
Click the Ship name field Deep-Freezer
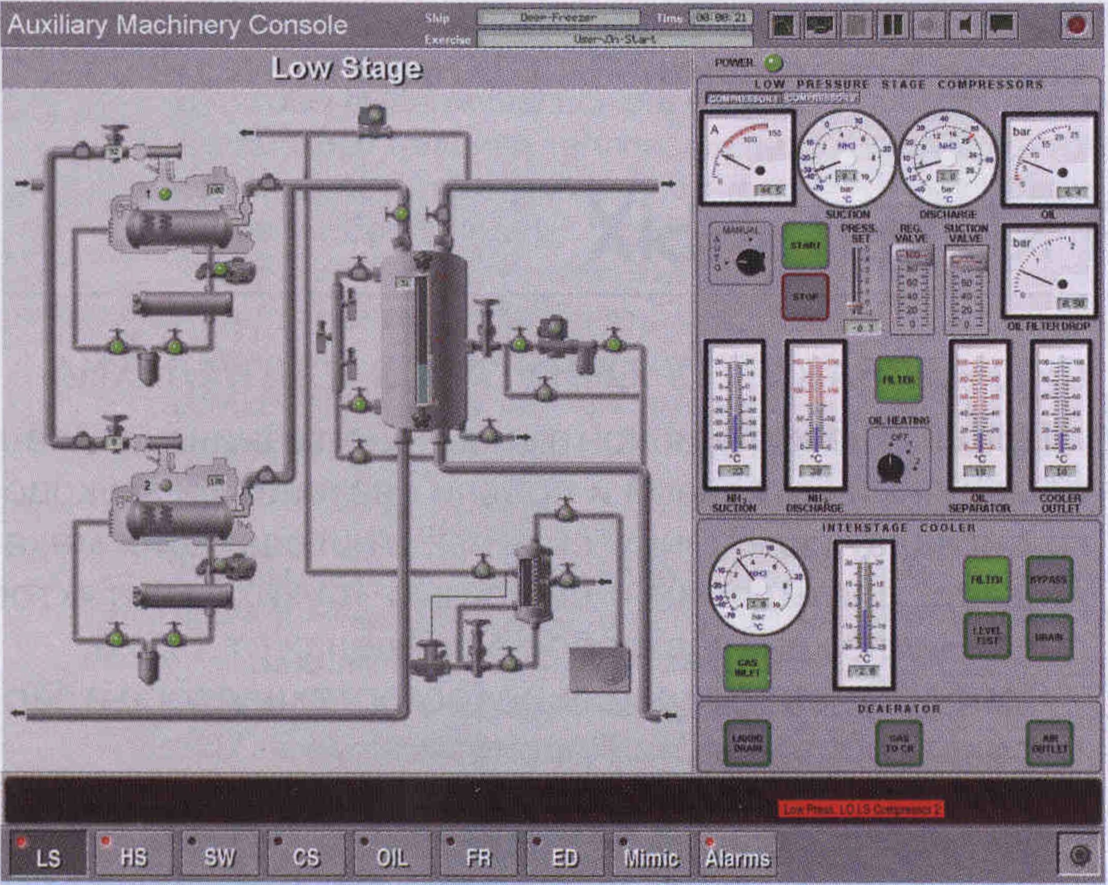558,18
